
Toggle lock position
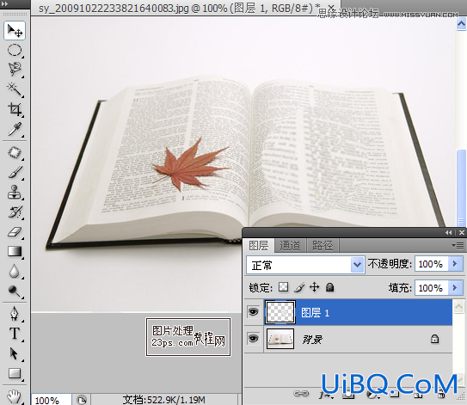click(x=314, y=287)
